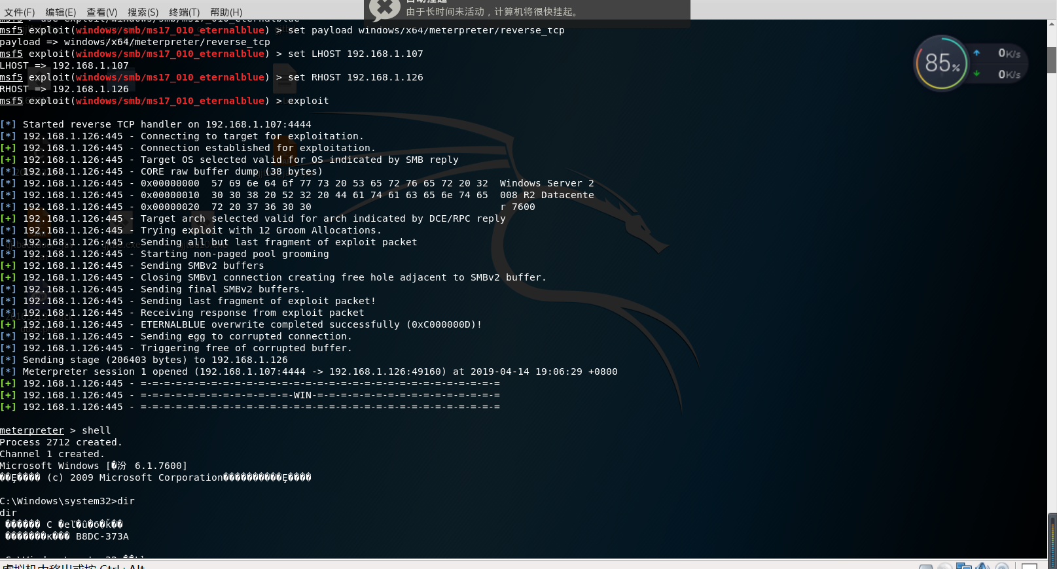Click 'ETERNALBLUE overwrite completed successfully' line

click(241, 324)
